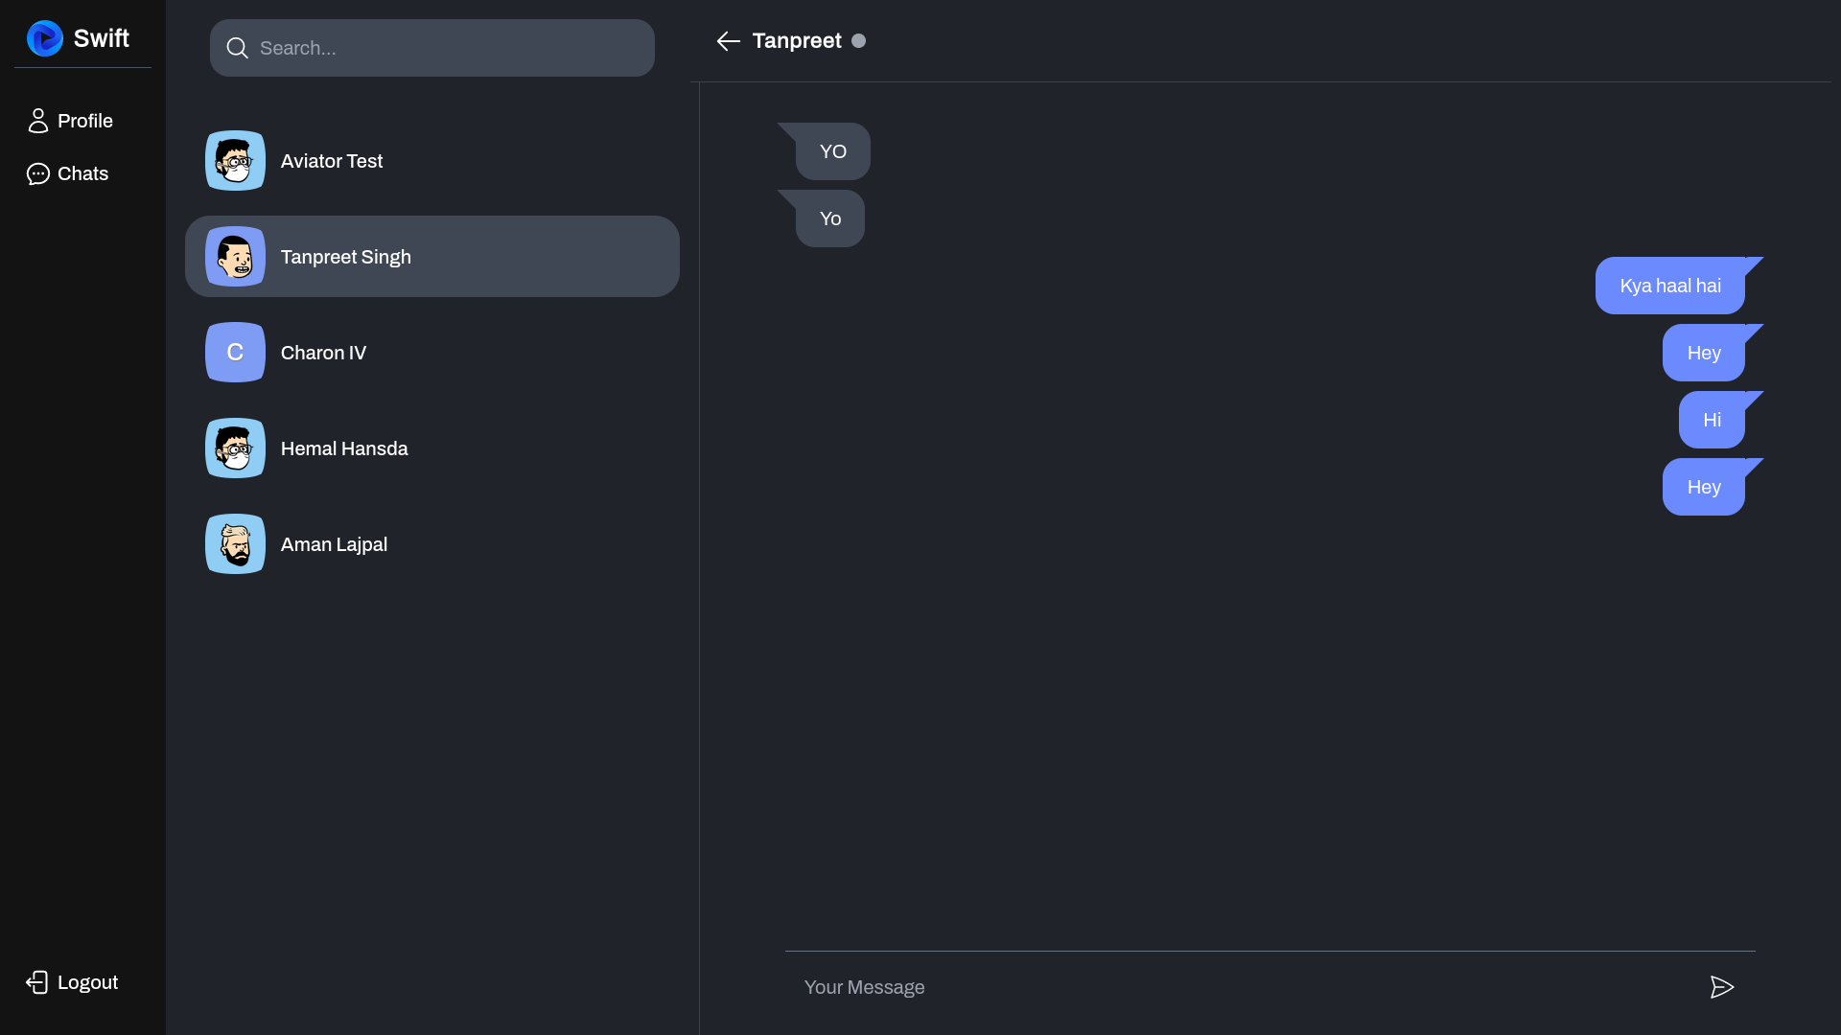Screen dimensions: 1841x1035
Task: Open the Profile menu item
Action: pyautogui.click(x=84, y=121)
